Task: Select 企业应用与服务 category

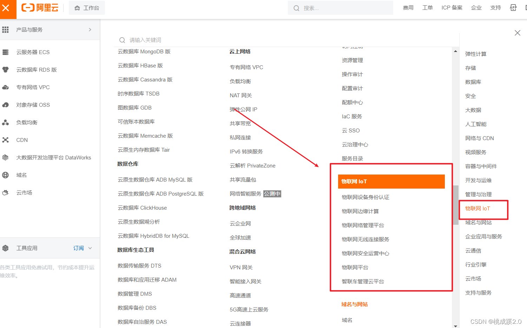Action: (483, 237)
